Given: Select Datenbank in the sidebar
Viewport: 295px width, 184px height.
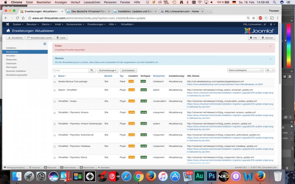Looking at the screenshot, I should (x=11, y=63).
